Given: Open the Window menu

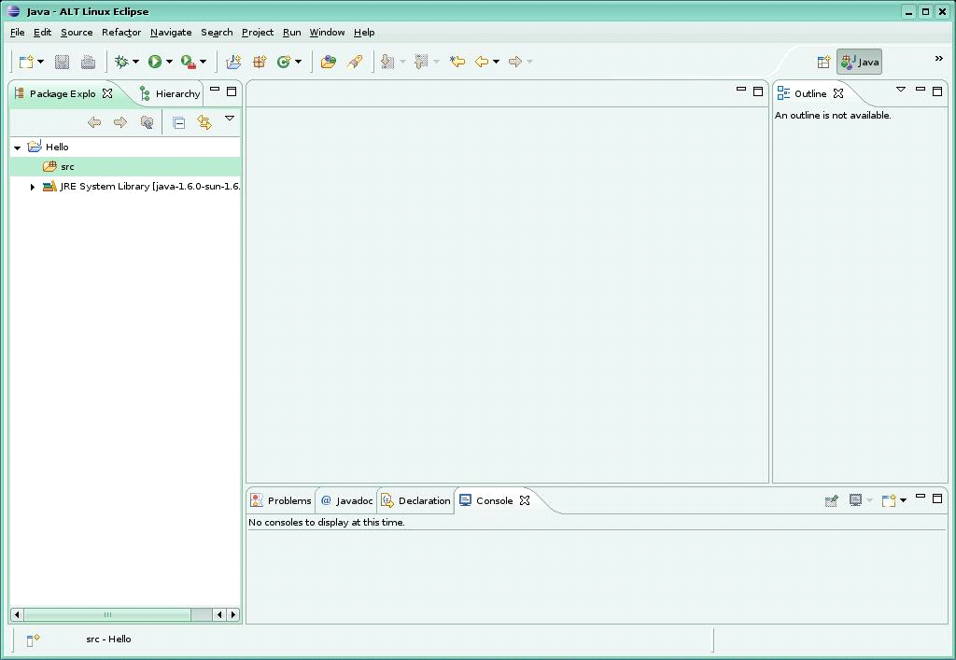Looking at the screenshot, I should [x=327, y=33].
